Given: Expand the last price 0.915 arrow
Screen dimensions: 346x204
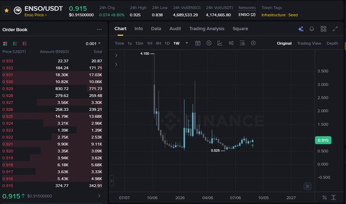Looking at the screenshot, I should tap(99, 196).
